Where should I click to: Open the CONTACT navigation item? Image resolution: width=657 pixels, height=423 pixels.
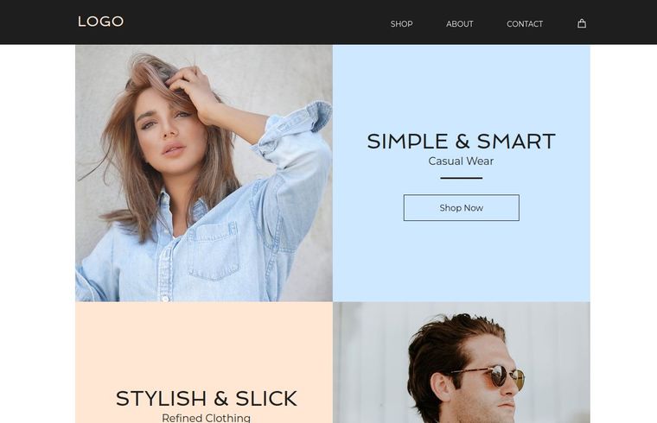tap(525, 24)
